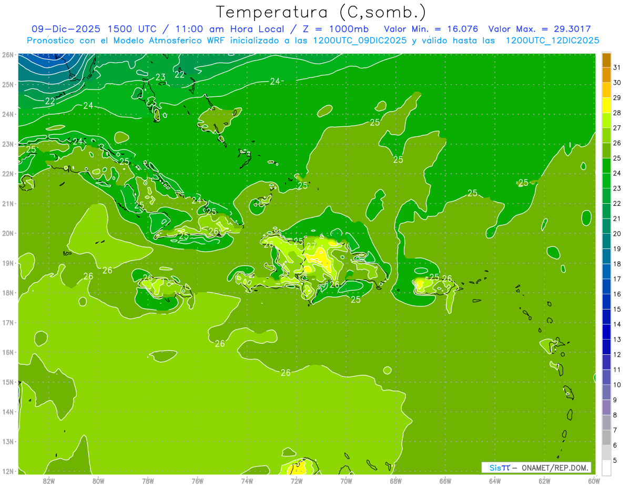Viewport: 631px width, 488px height.
Task: Click the '27' contour label over Hispaniola
Action: [x=311, y=245]
